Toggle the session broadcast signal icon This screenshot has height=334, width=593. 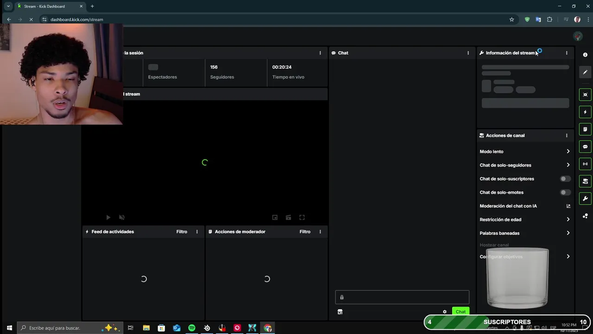coord(585,164)
